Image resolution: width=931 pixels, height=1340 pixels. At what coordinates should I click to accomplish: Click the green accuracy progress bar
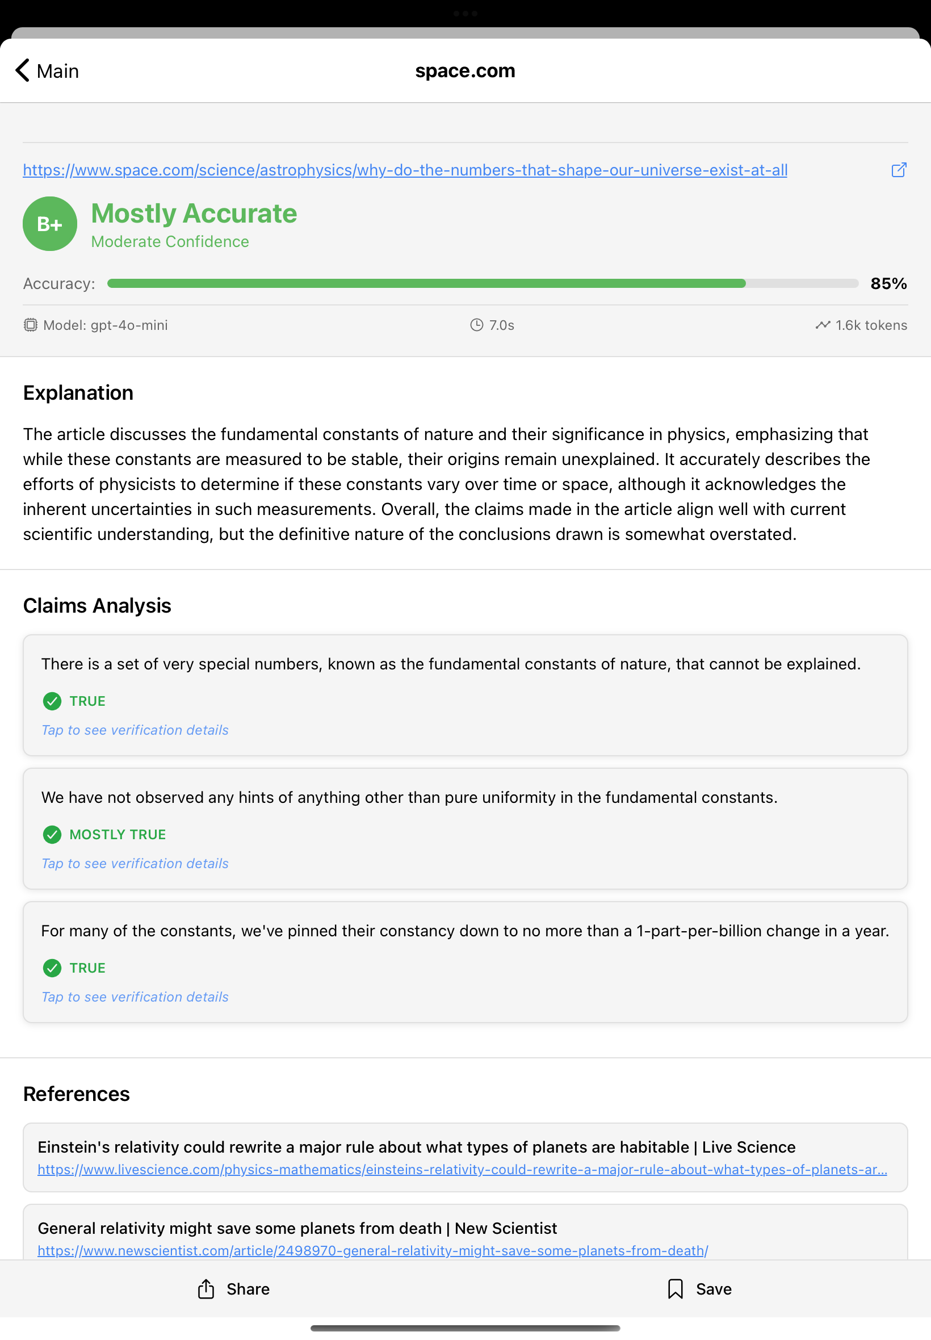(426, 283)
